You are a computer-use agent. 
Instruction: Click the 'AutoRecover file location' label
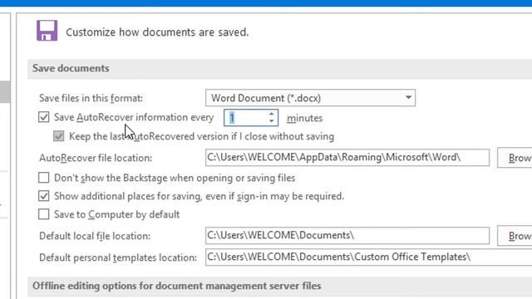click(96, 158)
